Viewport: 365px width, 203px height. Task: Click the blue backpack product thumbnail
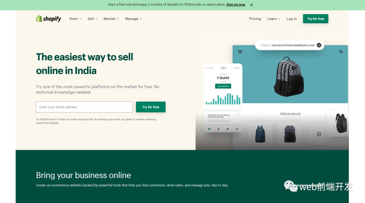click(260, 134)
